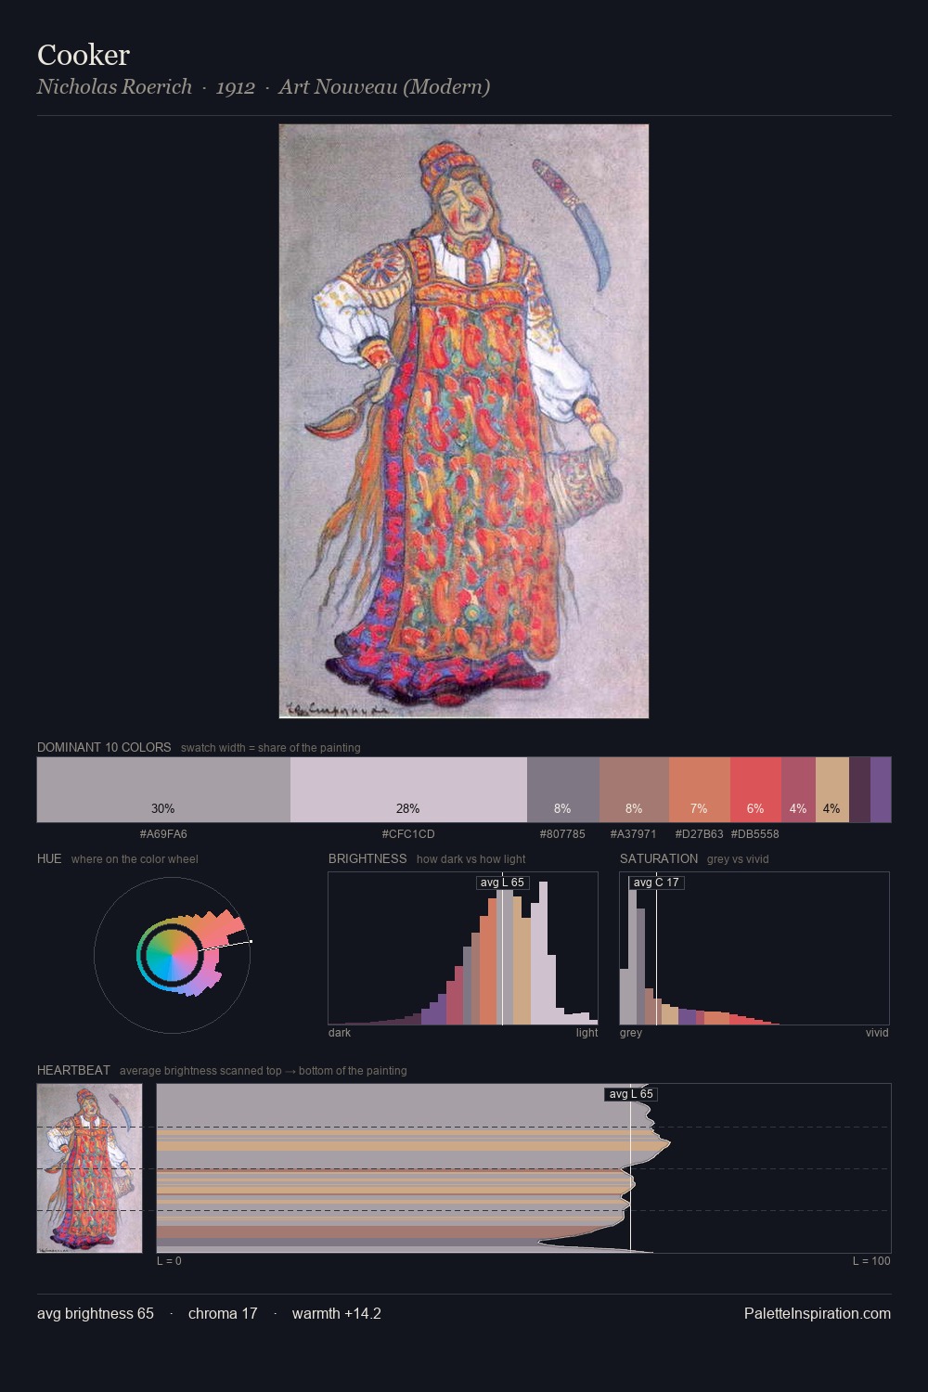This screenshot has width=928, height=1392.
Task: Select the 28% pale lilac swatch #CFC1CD
Action: (x=408, y=790)
